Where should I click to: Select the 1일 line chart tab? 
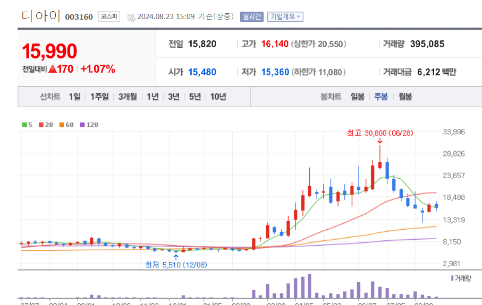pos(74,97)
